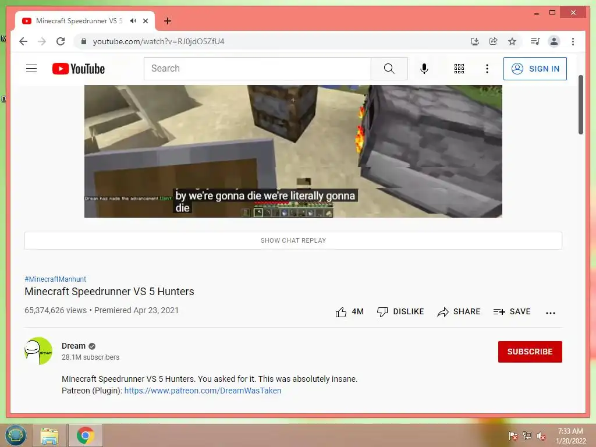The image size is (596, 447).
Task: Like the video with thumbs up
Action: pyautogui.click(x=349, y=312)
